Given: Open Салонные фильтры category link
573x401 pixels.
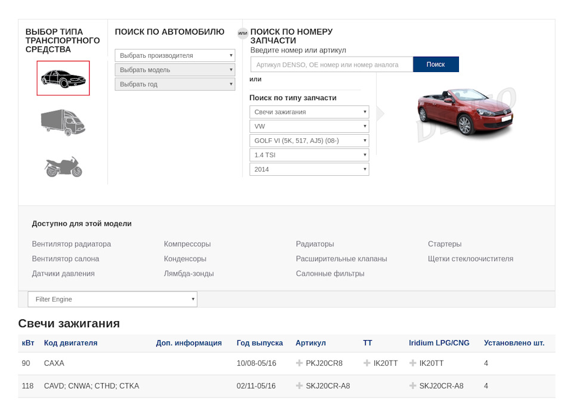Looking at the screenshot, I should point(330,273).
